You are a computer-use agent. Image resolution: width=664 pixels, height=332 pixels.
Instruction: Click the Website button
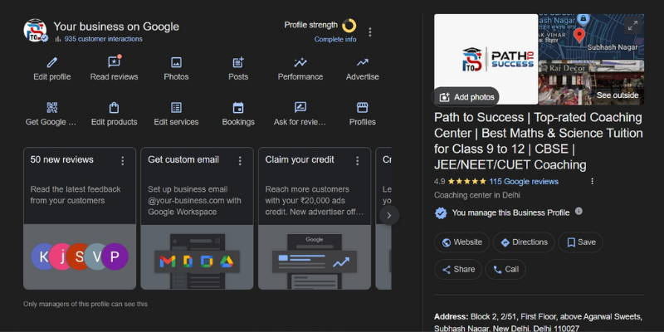pyautogui.click(x=462, y=242)
